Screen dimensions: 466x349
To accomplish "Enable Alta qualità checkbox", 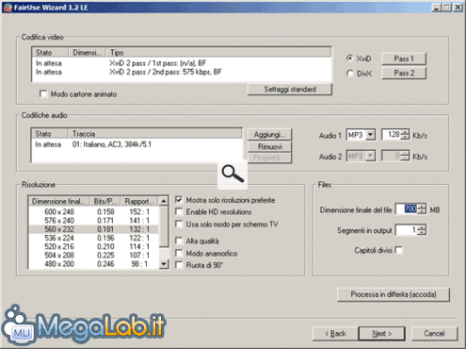I will click(179, 241).
